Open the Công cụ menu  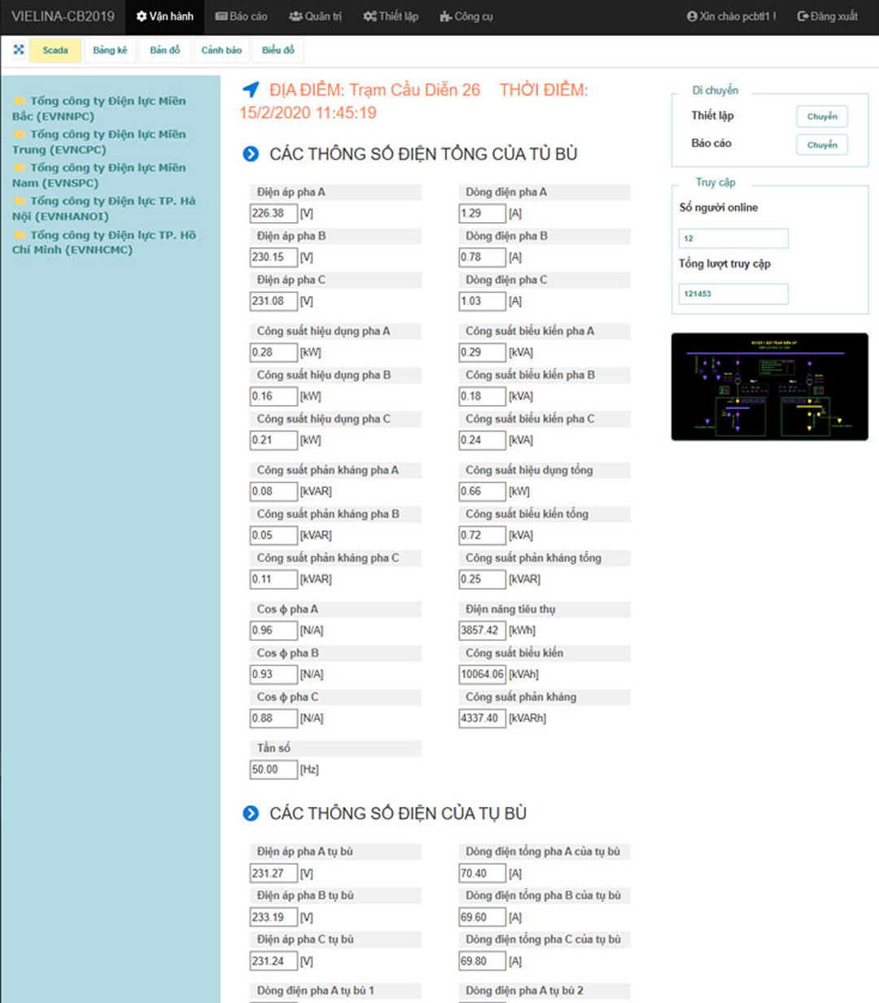tap(466, 16)
